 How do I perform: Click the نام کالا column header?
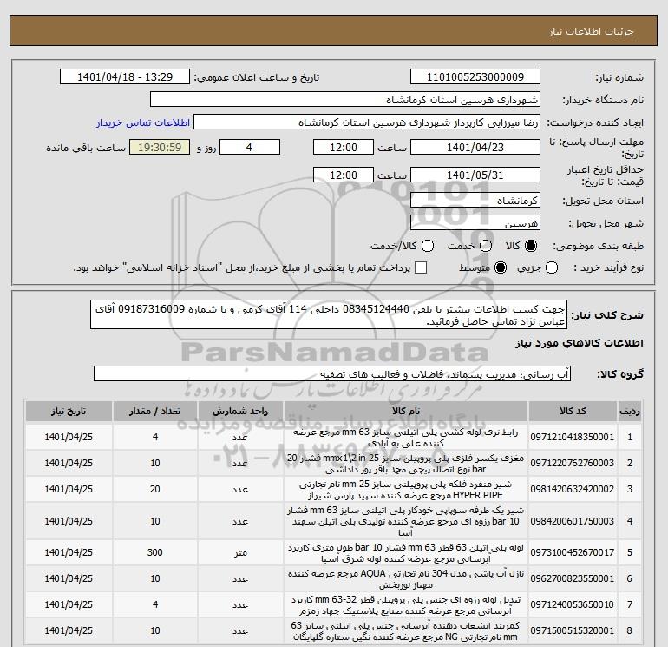pos(406,411)
